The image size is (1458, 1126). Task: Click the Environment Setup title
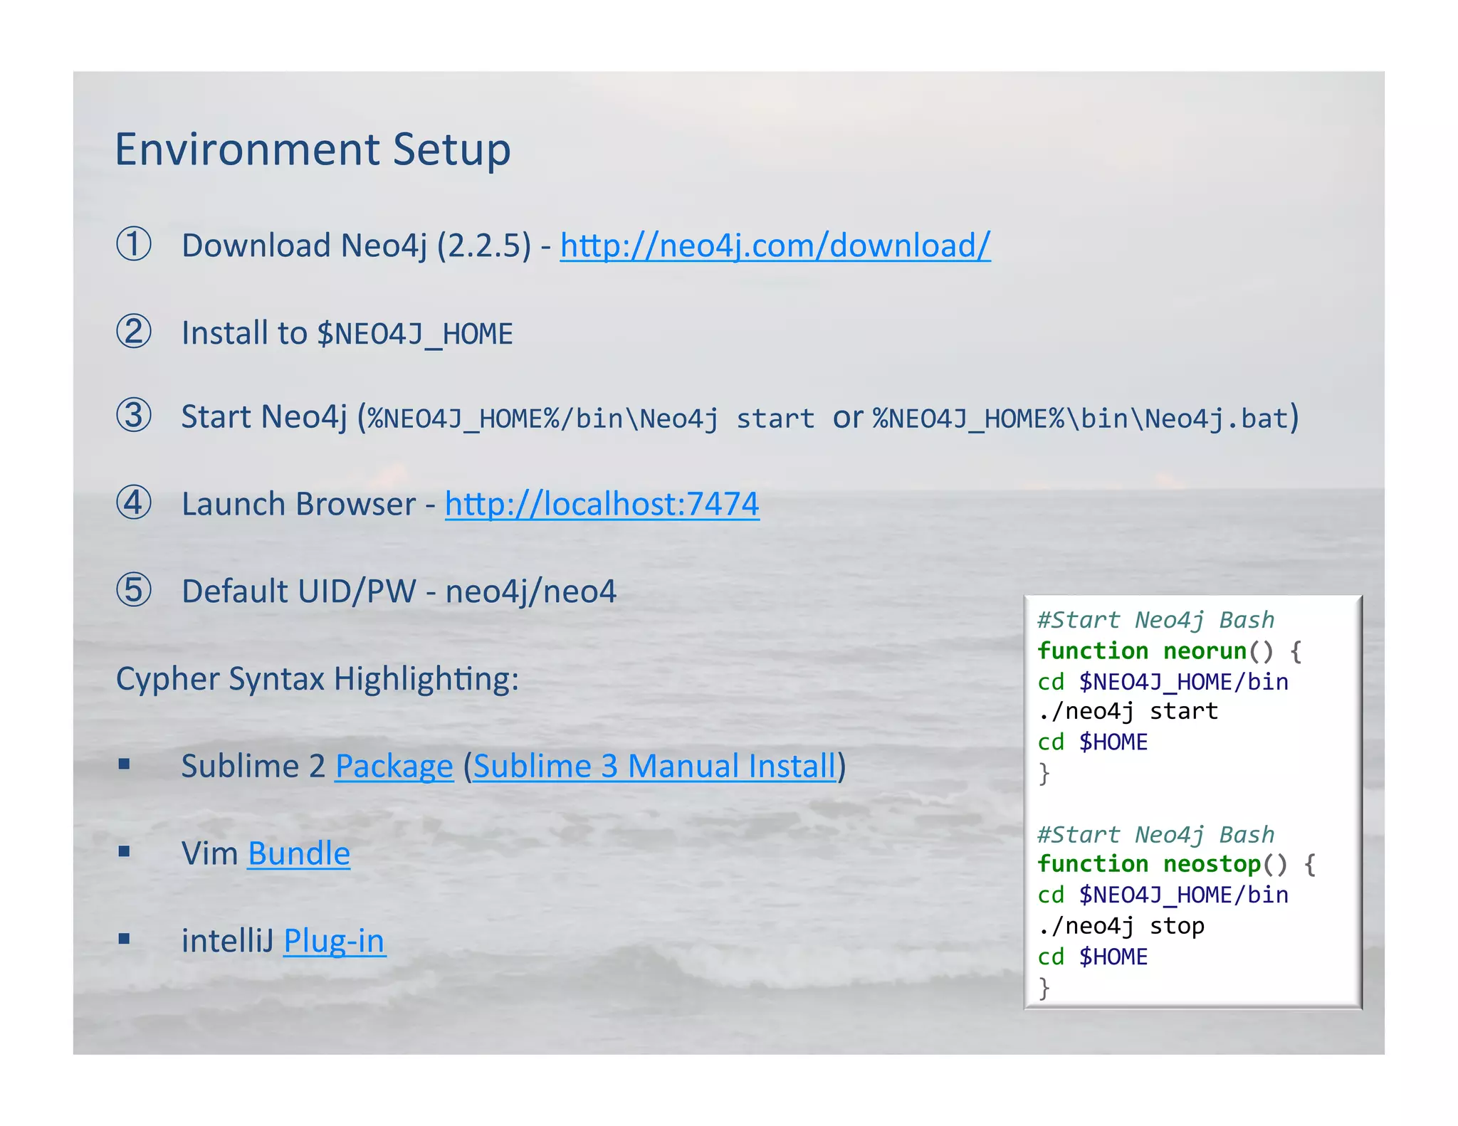pyautogui.click(x=313, y=150)
